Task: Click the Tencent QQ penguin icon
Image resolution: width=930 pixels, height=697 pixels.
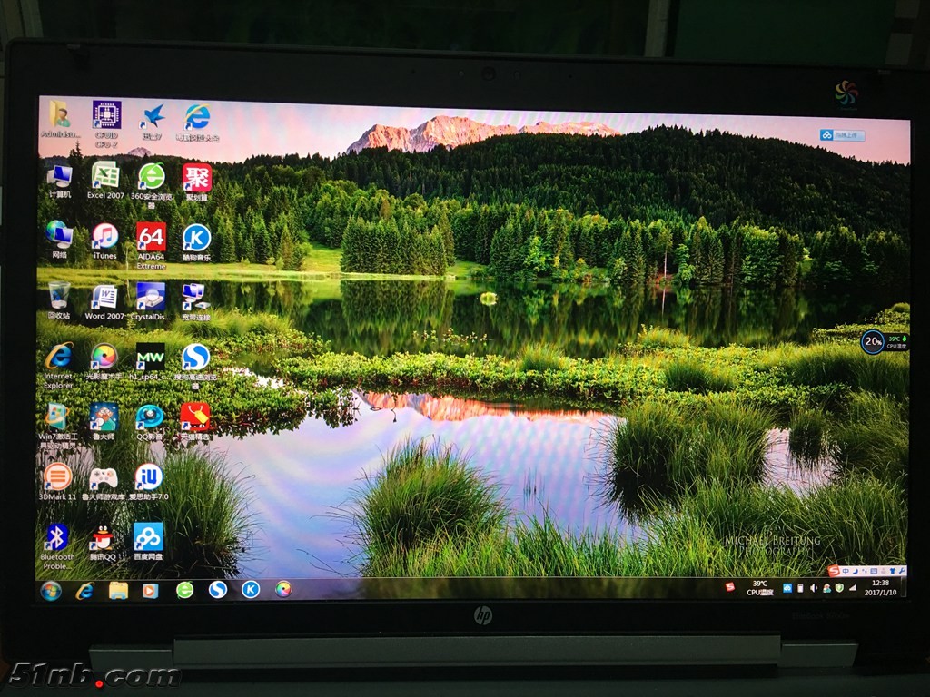Action: tap(103, 536)
